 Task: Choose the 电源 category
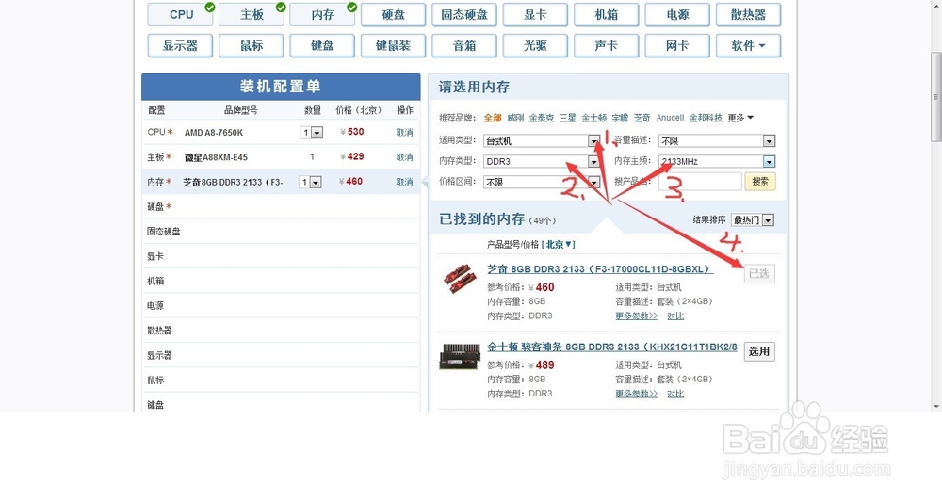click(677, 15)
